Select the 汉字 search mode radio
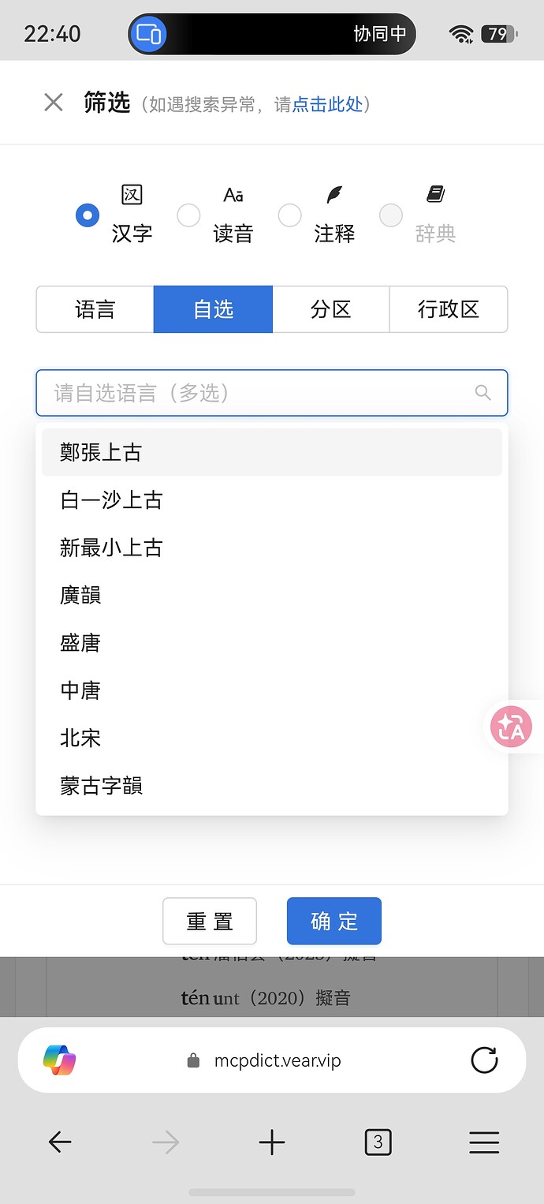This screenshot has height=1204, width=544. pos(88,215)
